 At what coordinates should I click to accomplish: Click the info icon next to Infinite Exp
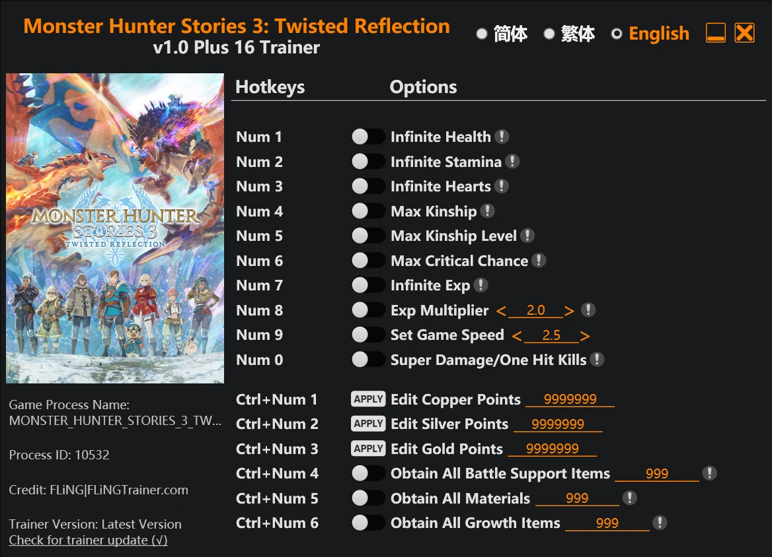tap(481, 285)
